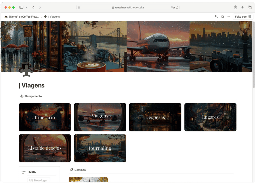Viewport: 255px width, 187px height.
Task: Go back with the left arrow
Action: [x=33, y=7]
